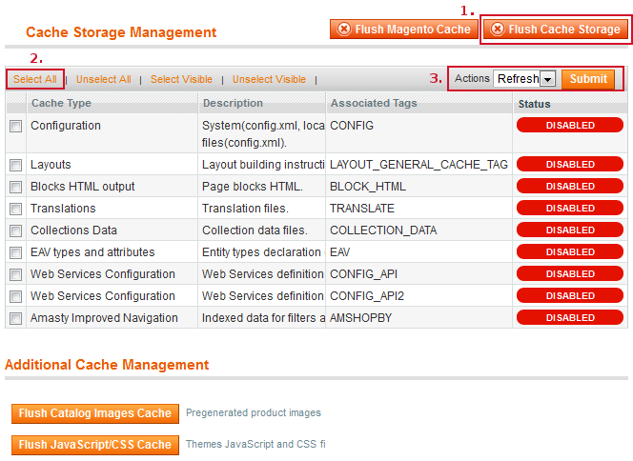
Task: Open the Actions Refresh dropdown
Action: tap(524, 79)
